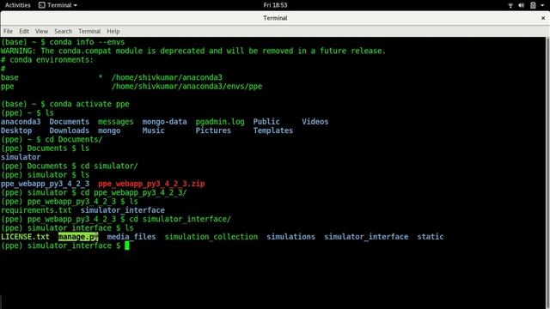Open the Search menu
The width and height of the screenshot is (550, 309).
click(63, 31)
